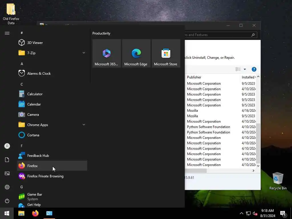Open Game Bar
Image resolution: width=292 pixels, height=219 pixels.
click(x=52, y=196)
